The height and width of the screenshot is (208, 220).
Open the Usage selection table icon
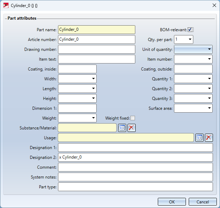[199, 137]
